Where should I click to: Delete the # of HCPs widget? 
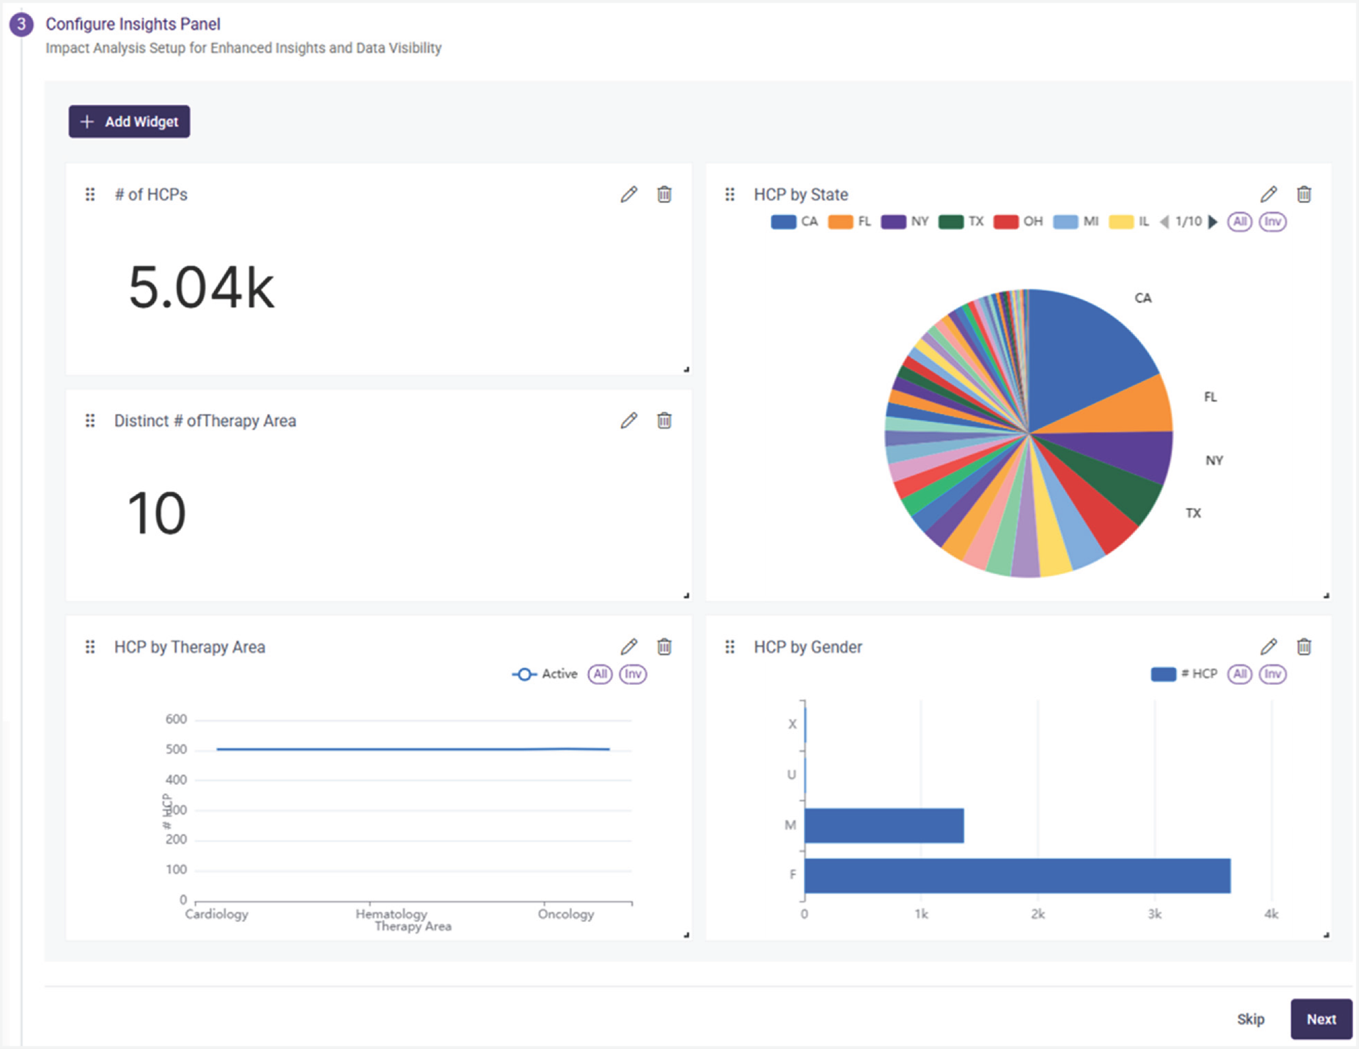pyautogui.click(x=664, y=195)
